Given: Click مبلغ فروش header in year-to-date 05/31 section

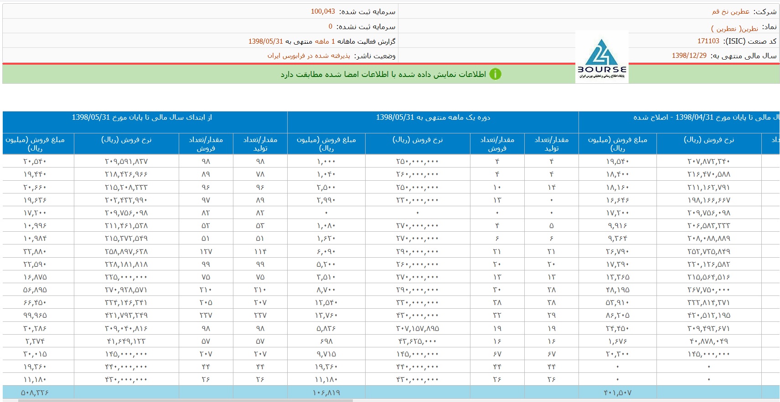Looking at the screenshot, I should pos(35,144).
